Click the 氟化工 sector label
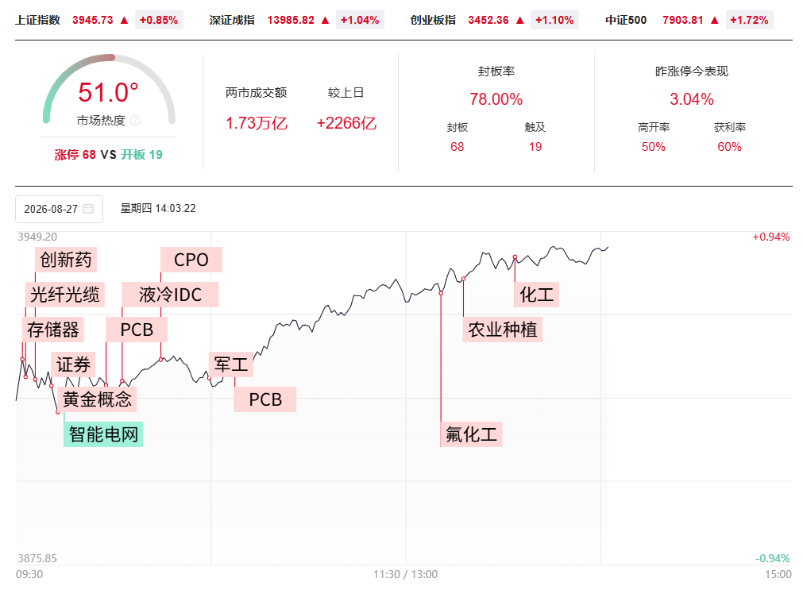 (x=471, y=434)
